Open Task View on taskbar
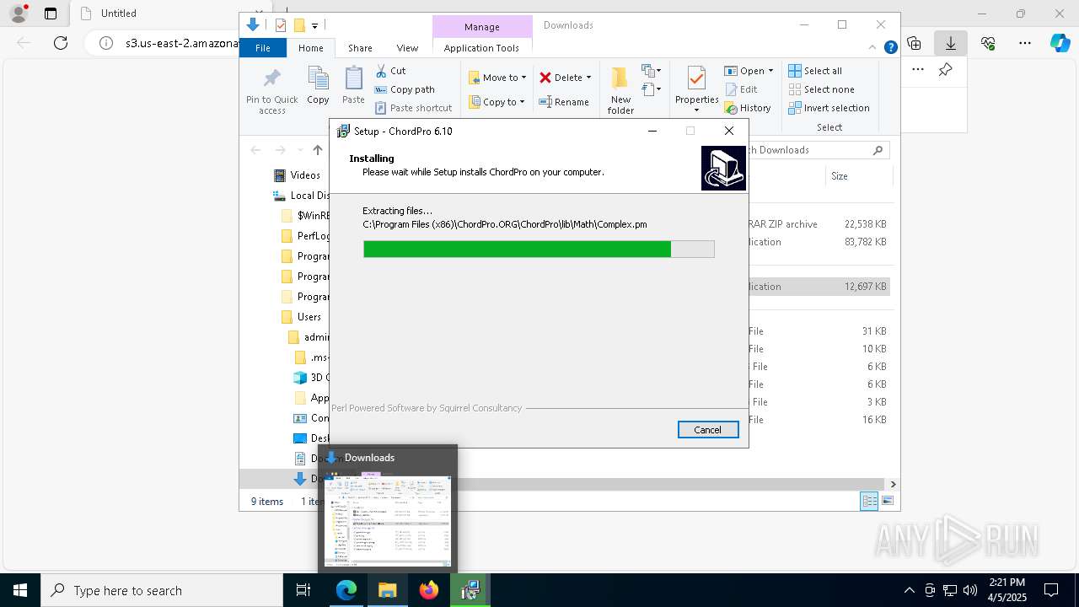 point(303,590)
